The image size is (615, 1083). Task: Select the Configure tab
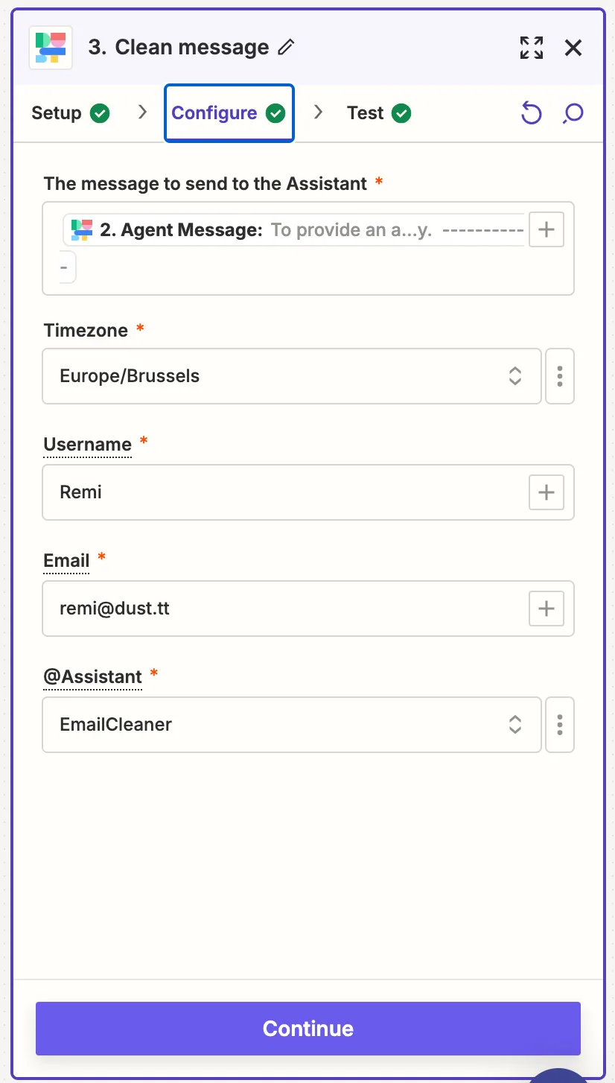(x=229, y=113)
